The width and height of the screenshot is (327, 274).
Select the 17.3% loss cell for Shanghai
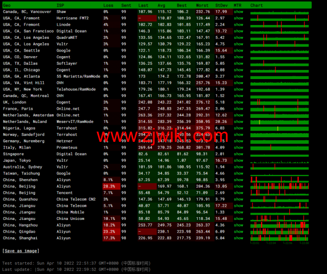click(x=111, y=238)
